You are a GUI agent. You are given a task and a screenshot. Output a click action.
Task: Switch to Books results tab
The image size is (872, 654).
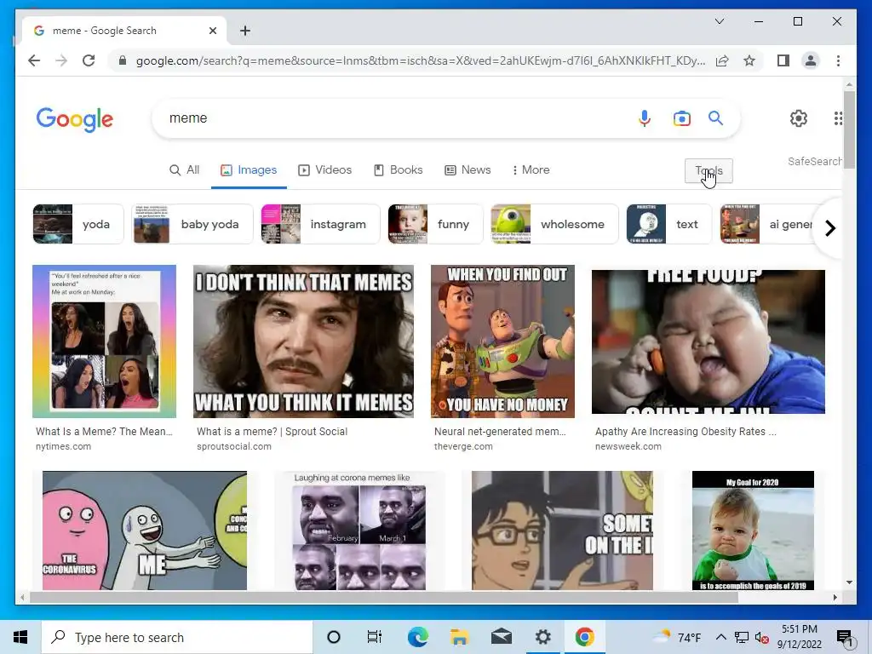(399, 169)
